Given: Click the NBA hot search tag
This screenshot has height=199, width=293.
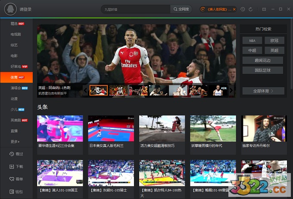Looking at the screenshot, I should [252, 41].
